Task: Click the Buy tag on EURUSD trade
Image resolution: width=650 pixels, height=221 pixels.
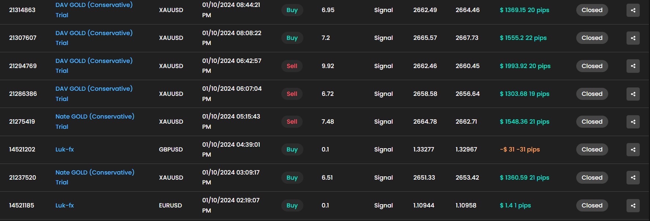Action: pos(292,206)
